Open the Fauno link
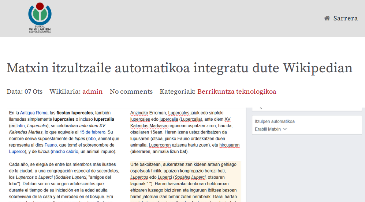Screen dimensions: 365x202 (51, 145)
